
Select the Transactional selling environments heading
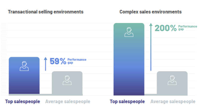coord(46,12)
